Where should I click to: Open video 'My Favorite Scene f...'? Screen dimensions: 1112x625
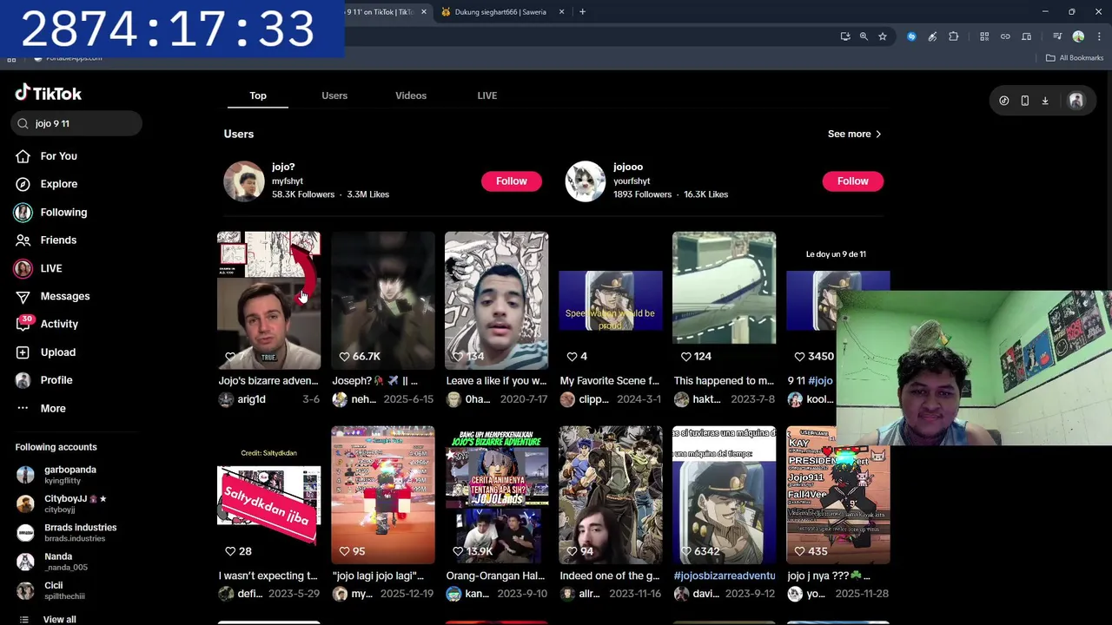[610, 300]
